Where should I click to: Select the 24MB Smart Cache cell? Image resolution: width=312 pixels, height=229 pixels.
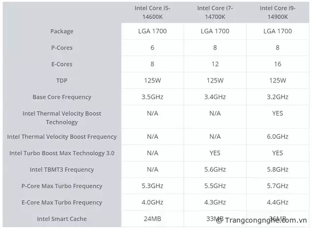point(152,219)
